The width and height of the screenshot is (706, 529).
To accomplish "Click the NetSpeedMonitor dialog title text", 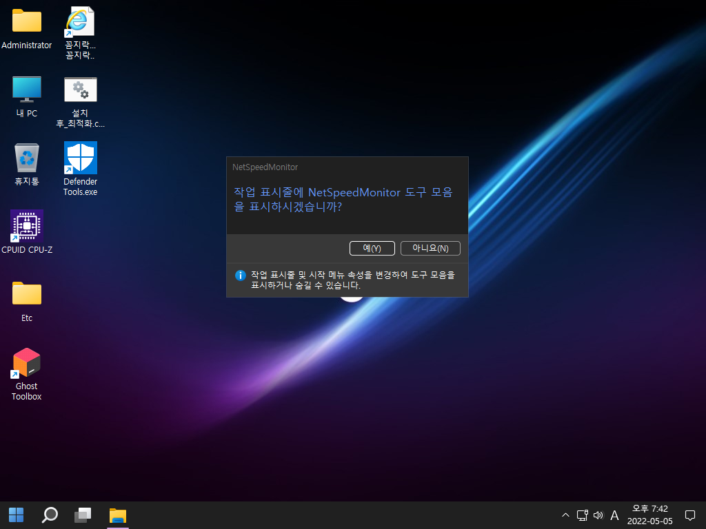I will [265, 167].
